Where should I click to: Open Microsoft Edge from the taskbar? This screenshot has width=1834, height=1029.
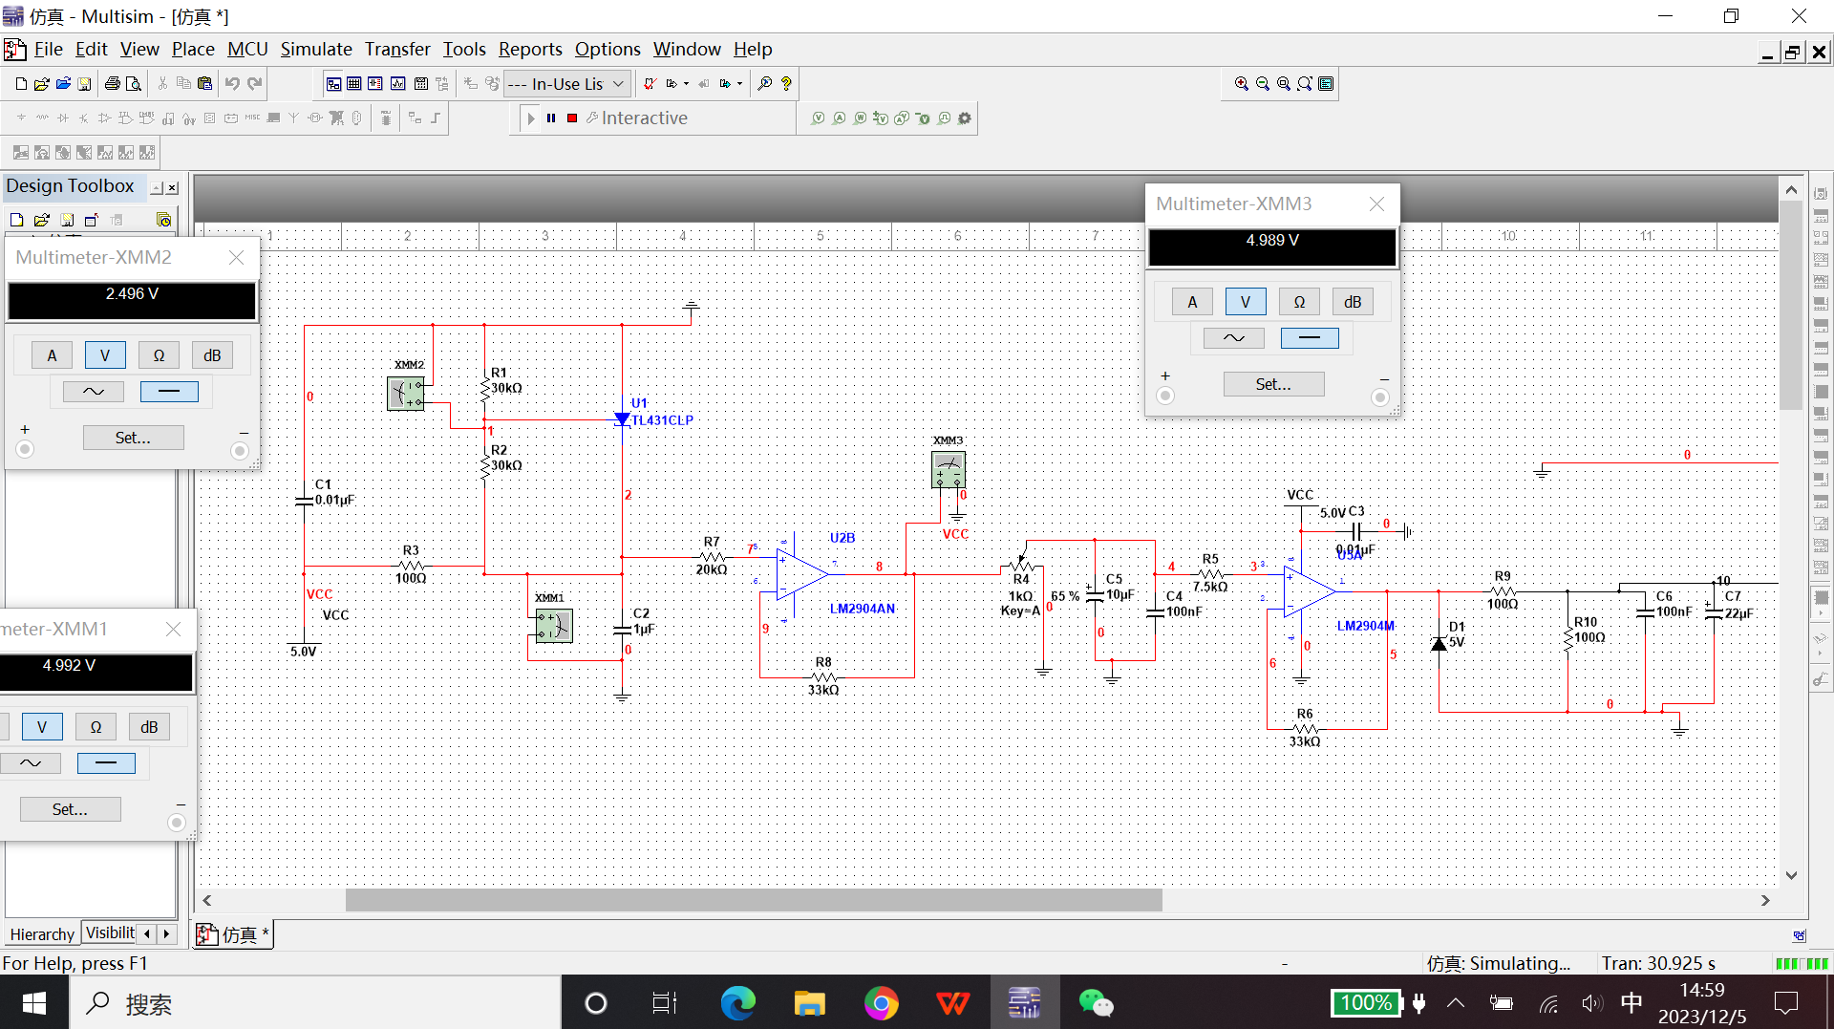pyautogui.click(x=737, y=1003)
